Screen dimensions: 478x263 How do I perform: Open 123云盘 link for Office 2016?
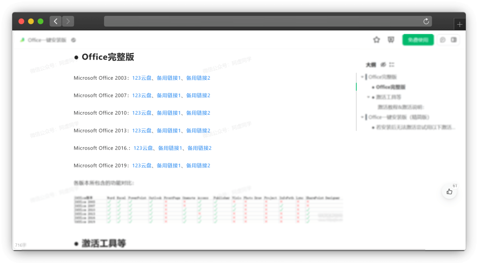pos(143,148)
